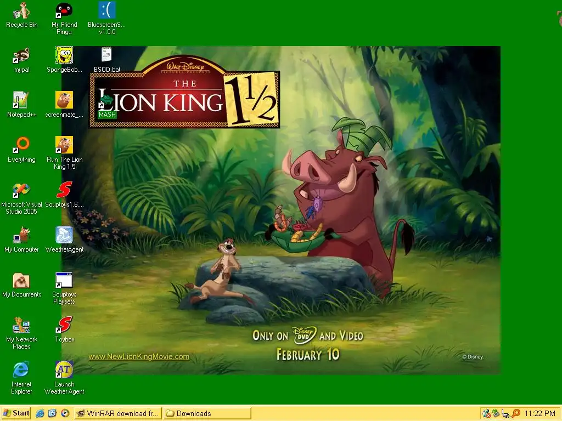Open Internet Explorer from quick launch
Screen dimensions: 562x421
(x=40, y=413)
